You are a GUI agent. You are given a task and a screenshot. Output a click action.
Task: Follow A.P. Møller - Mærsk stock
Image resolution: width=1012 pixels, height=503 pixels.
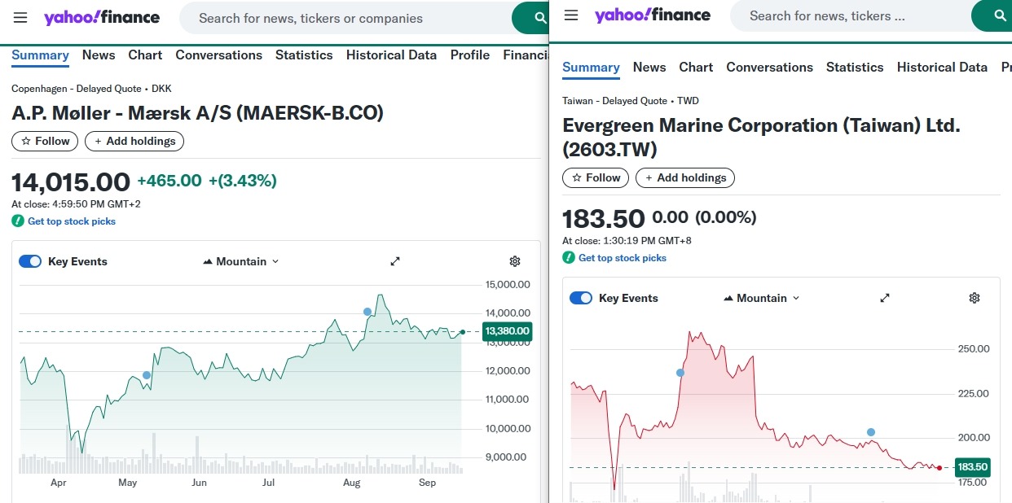coord(46,141)
